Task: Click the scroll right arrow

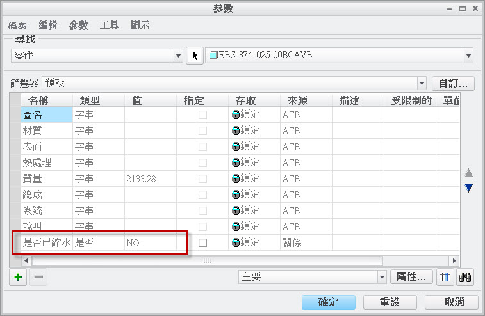Action: 454,261
